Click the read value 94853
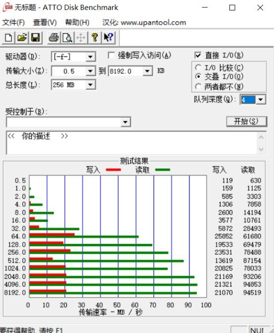Viewport: 274px width, 333px height. (252, 284)
